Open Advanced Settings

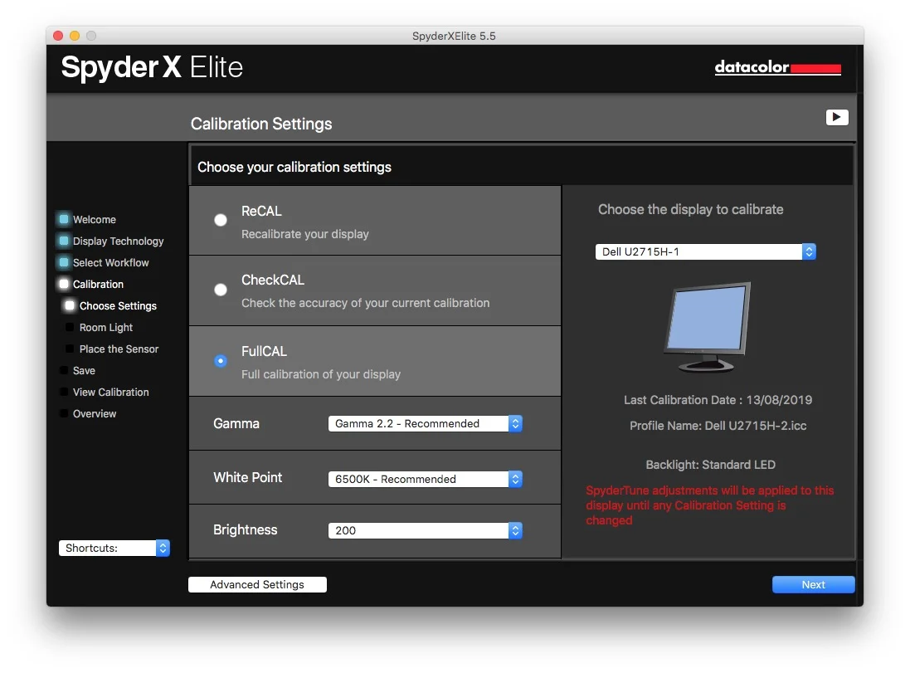(x=257, y=585)
